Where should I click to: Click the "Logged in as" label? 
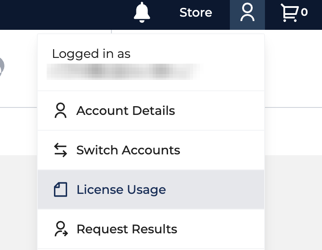91,54
